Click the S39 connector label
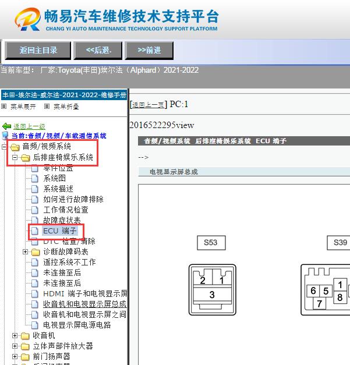Screen dimensions: 350x365 (338, 243)
